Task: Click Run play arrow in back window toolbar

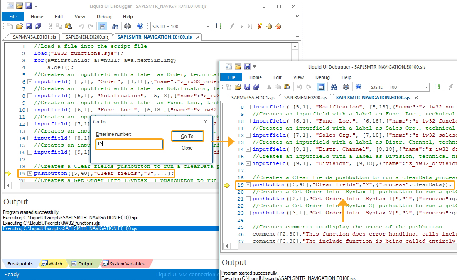Action: (241, 27)
